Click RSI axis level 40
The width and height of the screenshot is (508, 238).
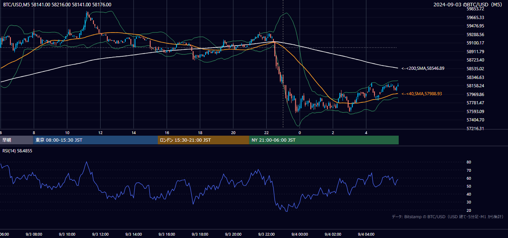[x=469, y=194]
